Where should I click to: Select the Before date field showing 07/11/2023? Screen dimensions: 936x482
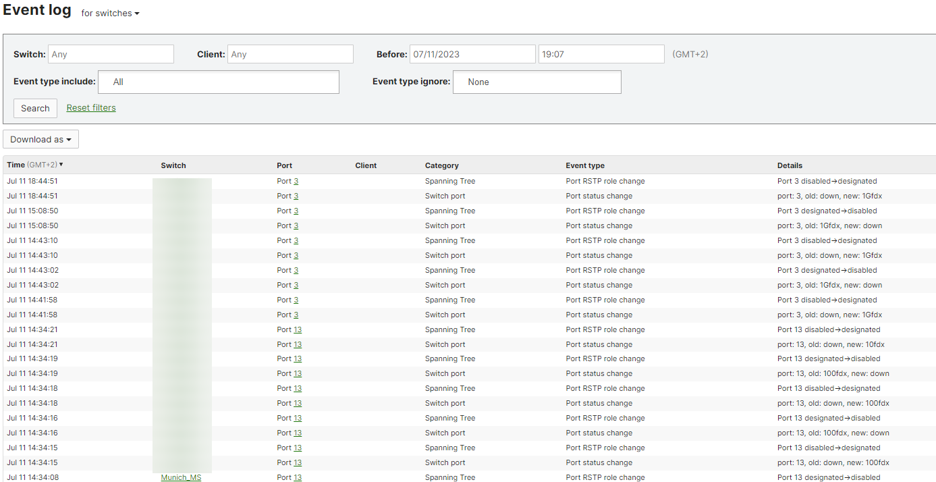[x=472, y=53]
